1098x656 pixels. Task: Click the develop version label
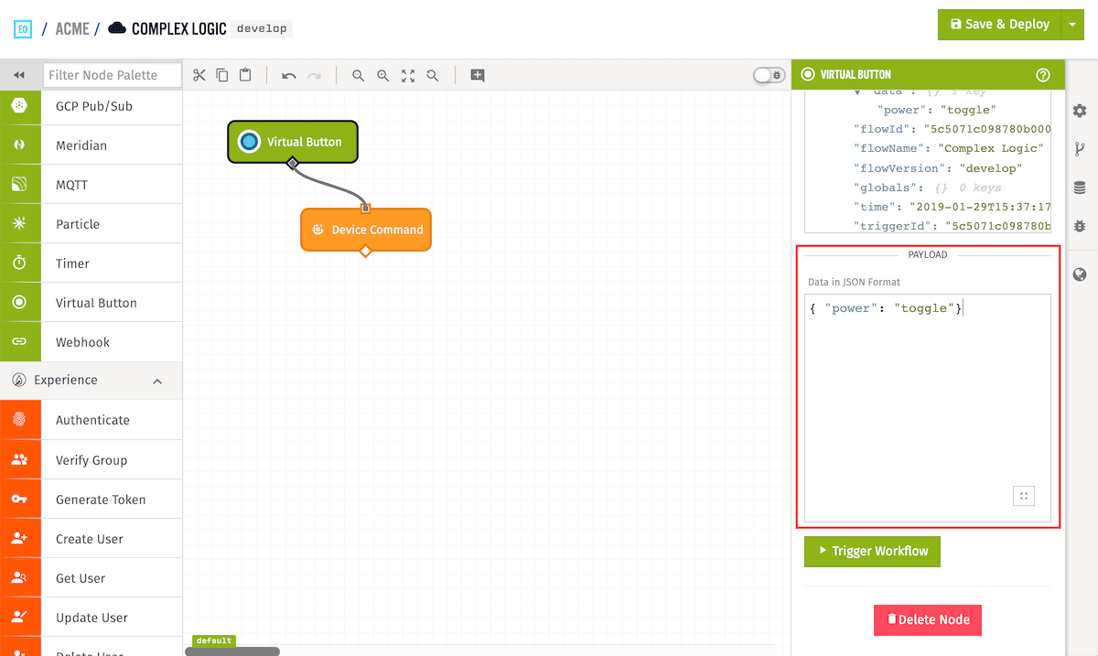tap(262, 28)
